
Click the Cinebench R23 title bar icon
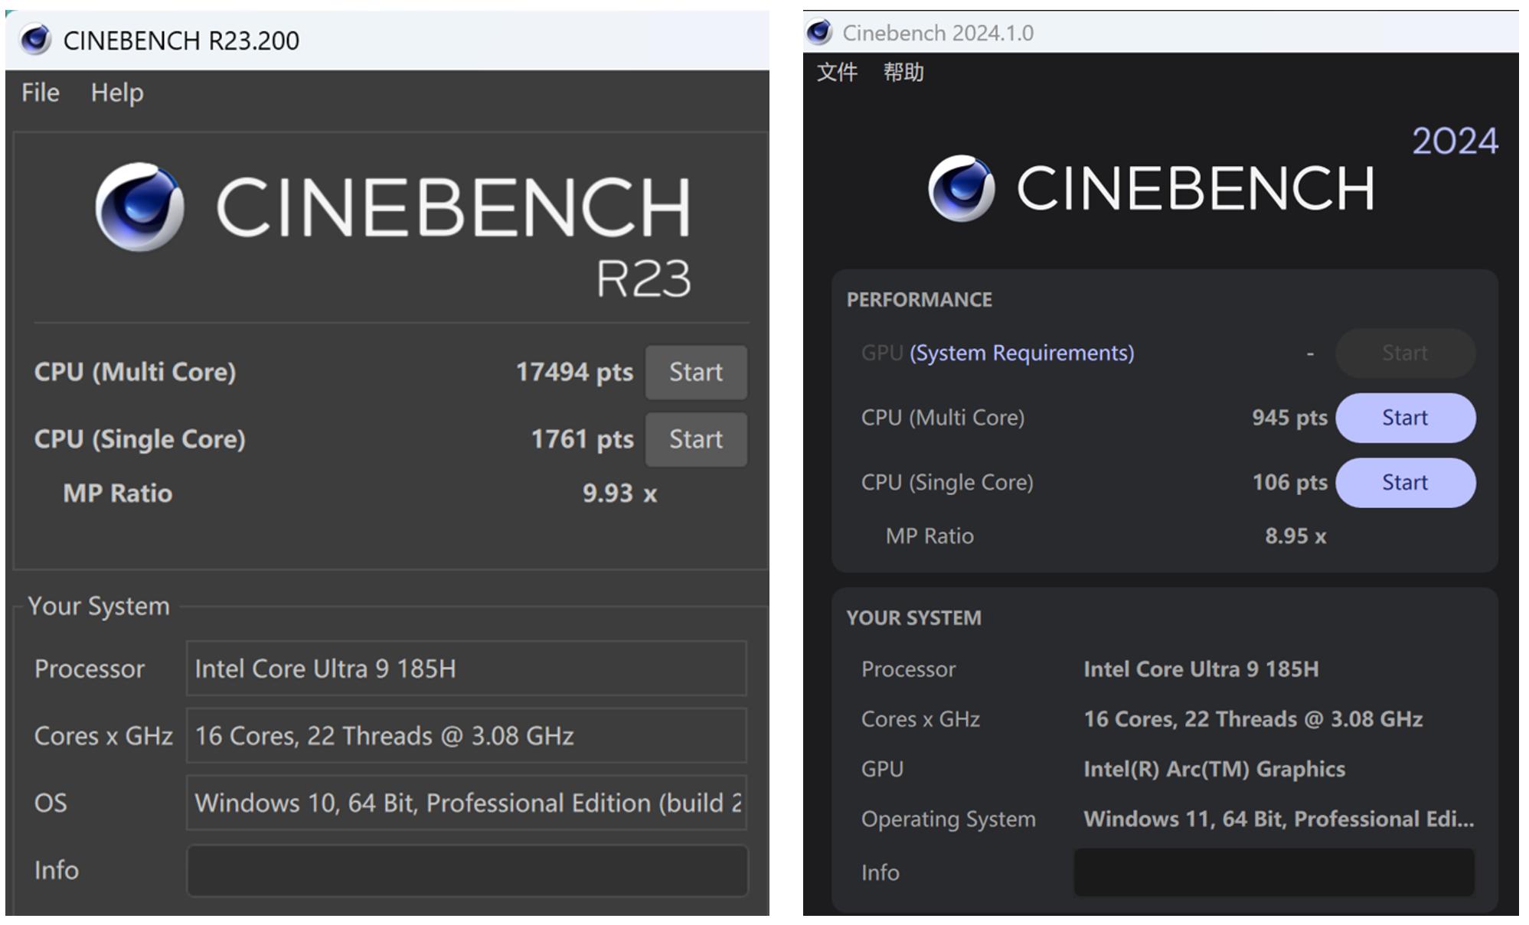click(x=35, y=40)
